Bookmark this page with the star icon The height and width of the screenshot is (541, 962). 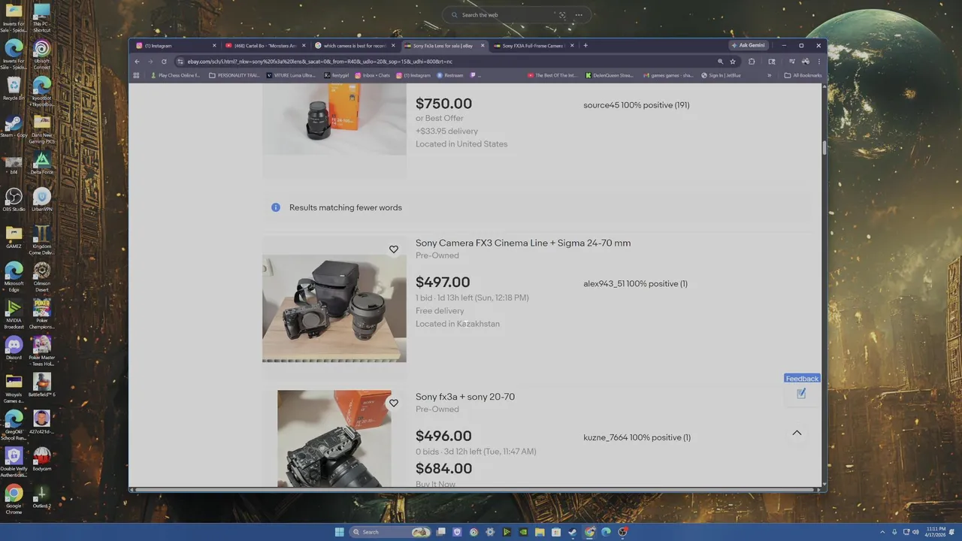click(x=733, y=62)
